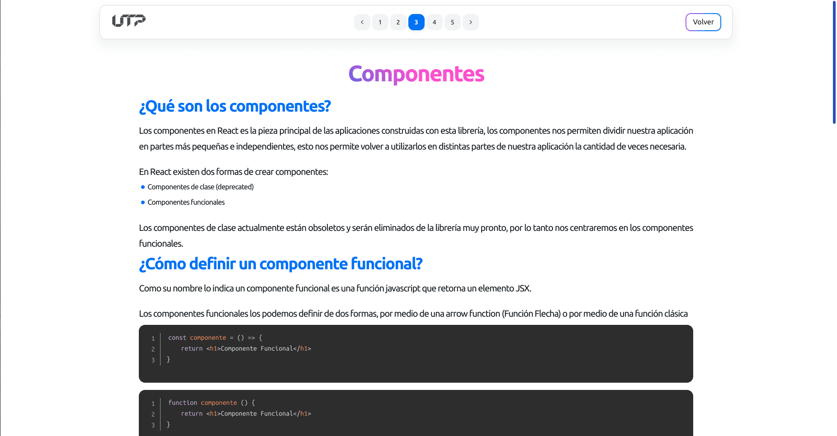
Task: Click the heading ¿Cómo definir un componente funcional?
Action: coord(280,264)
